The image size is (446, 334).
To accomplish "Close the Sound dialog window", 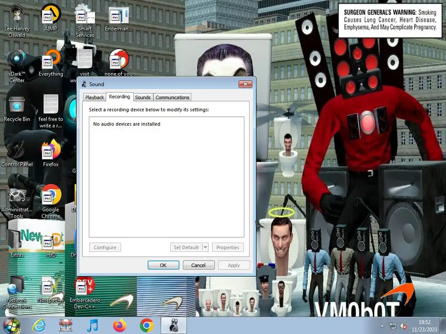I will 245,84.
